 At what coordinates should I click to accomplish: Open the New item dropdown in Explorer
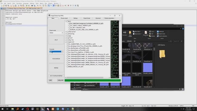[137, 31]
